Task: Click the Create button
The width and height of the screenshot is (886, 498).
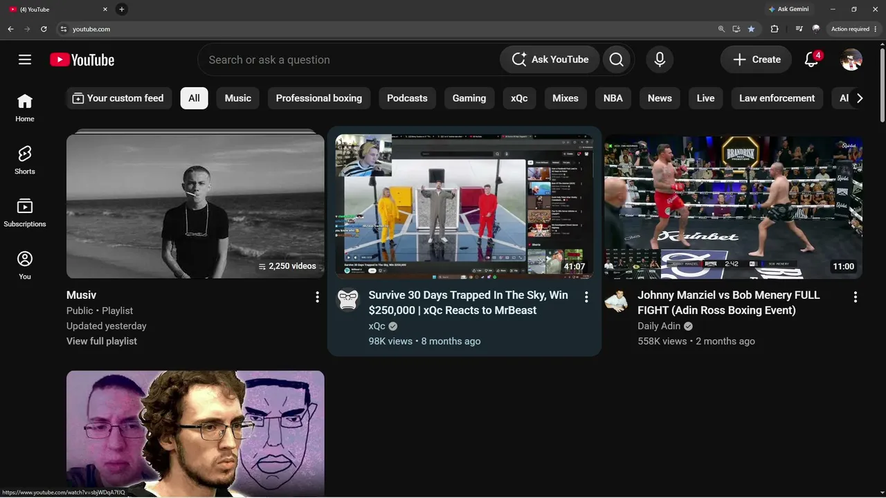Action: [756, 59]
